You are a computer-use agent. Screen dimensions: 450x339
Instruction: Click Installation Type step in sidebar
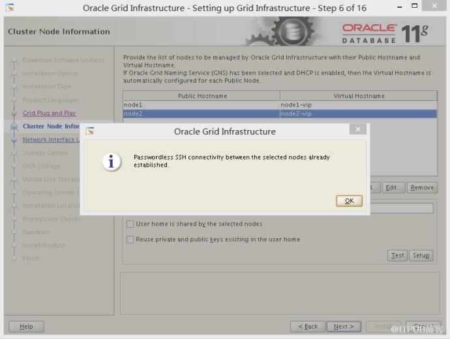[47, 87]
